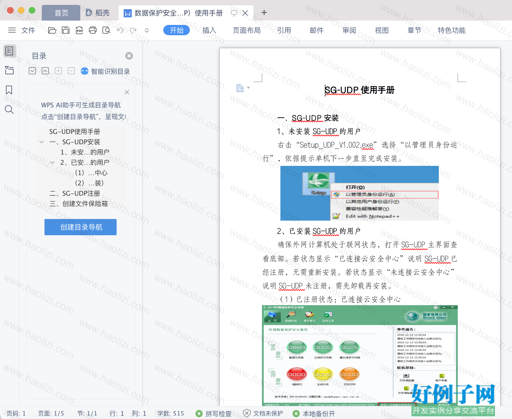512x419 pixels.
Task: Click the save document icon
Action: pos(66,30)
